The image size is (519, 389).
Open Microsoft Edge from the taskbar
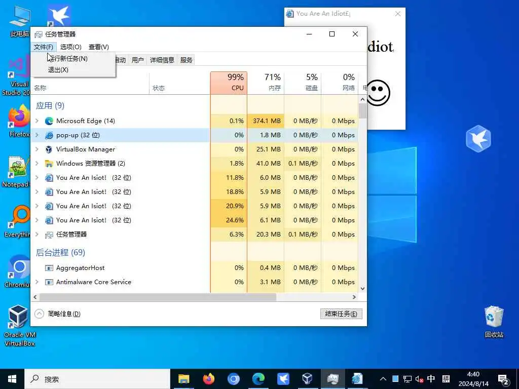(258, 379)
